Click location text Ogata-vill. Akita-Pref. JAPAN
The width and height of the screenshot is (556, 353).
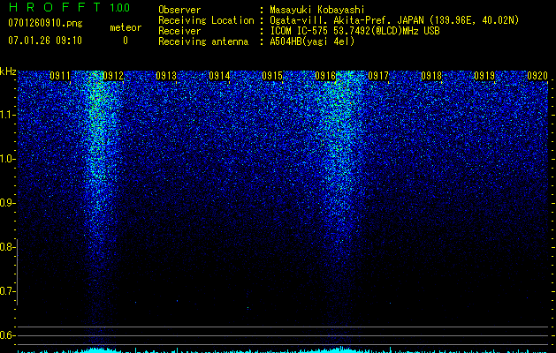pyautogui.click(x=347, y=20)
